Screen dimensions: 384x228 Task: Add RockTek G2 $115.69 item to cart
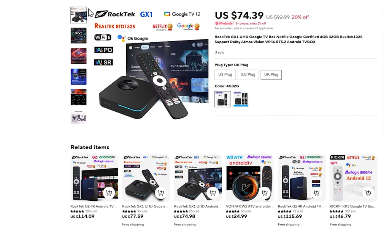[x=316, y=193]
